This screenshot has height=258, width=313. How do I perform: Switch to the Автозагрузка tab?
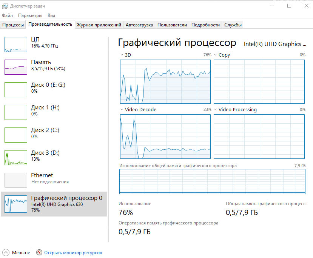coord(139,25)
